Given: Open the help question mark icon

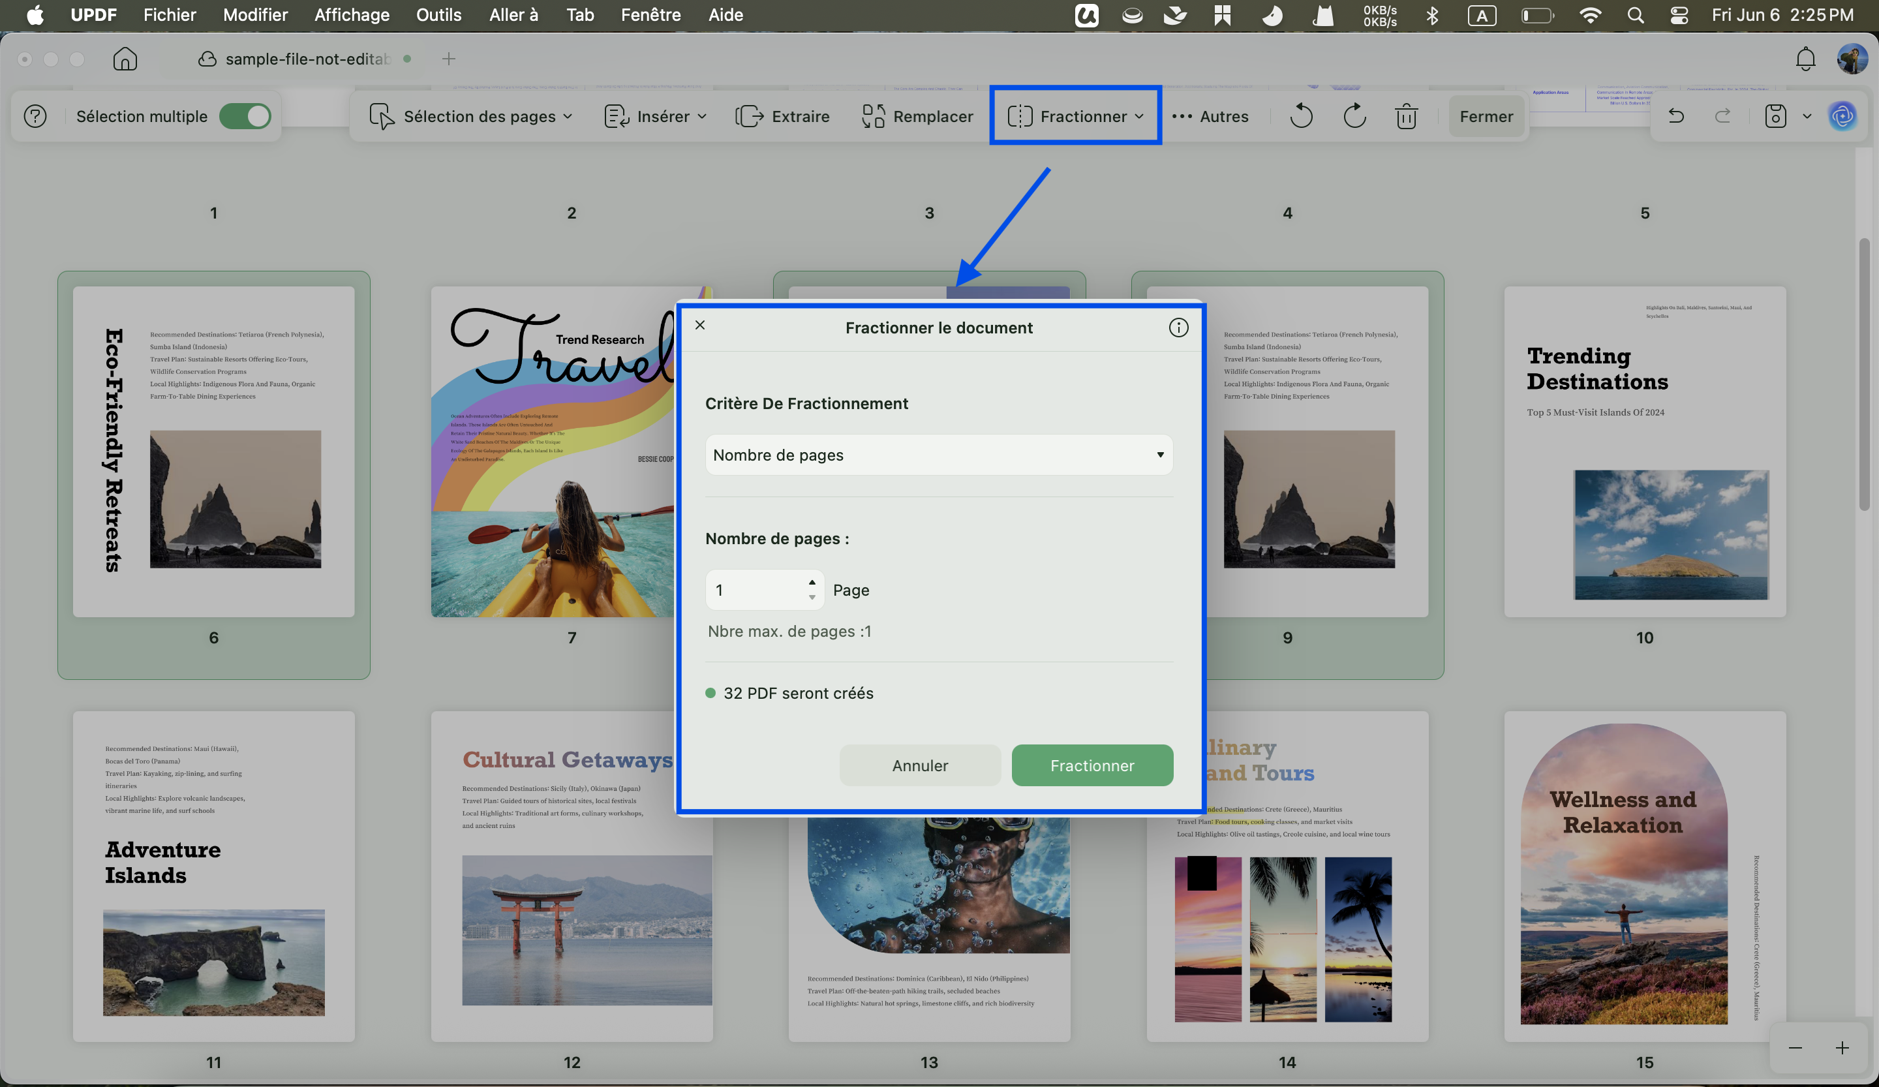Looking at the screenshot, I should [35, 116].
